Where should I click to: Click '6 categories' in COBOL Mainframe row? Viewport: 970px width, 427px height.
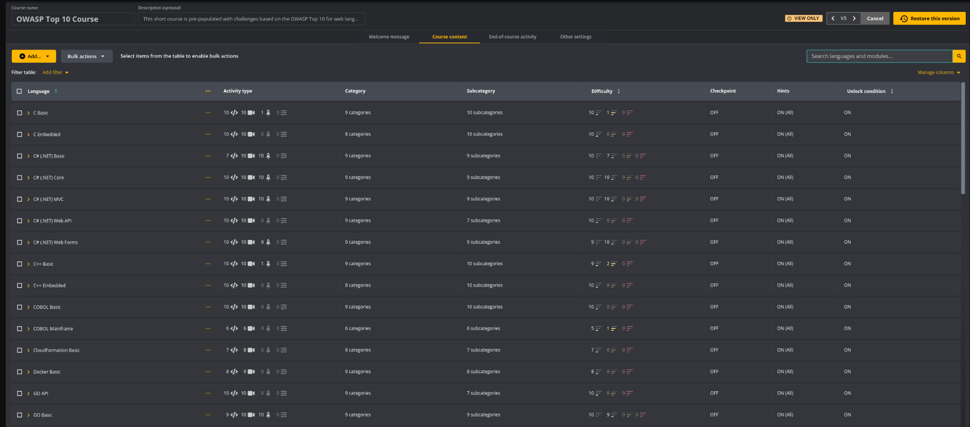pos(358,328)
